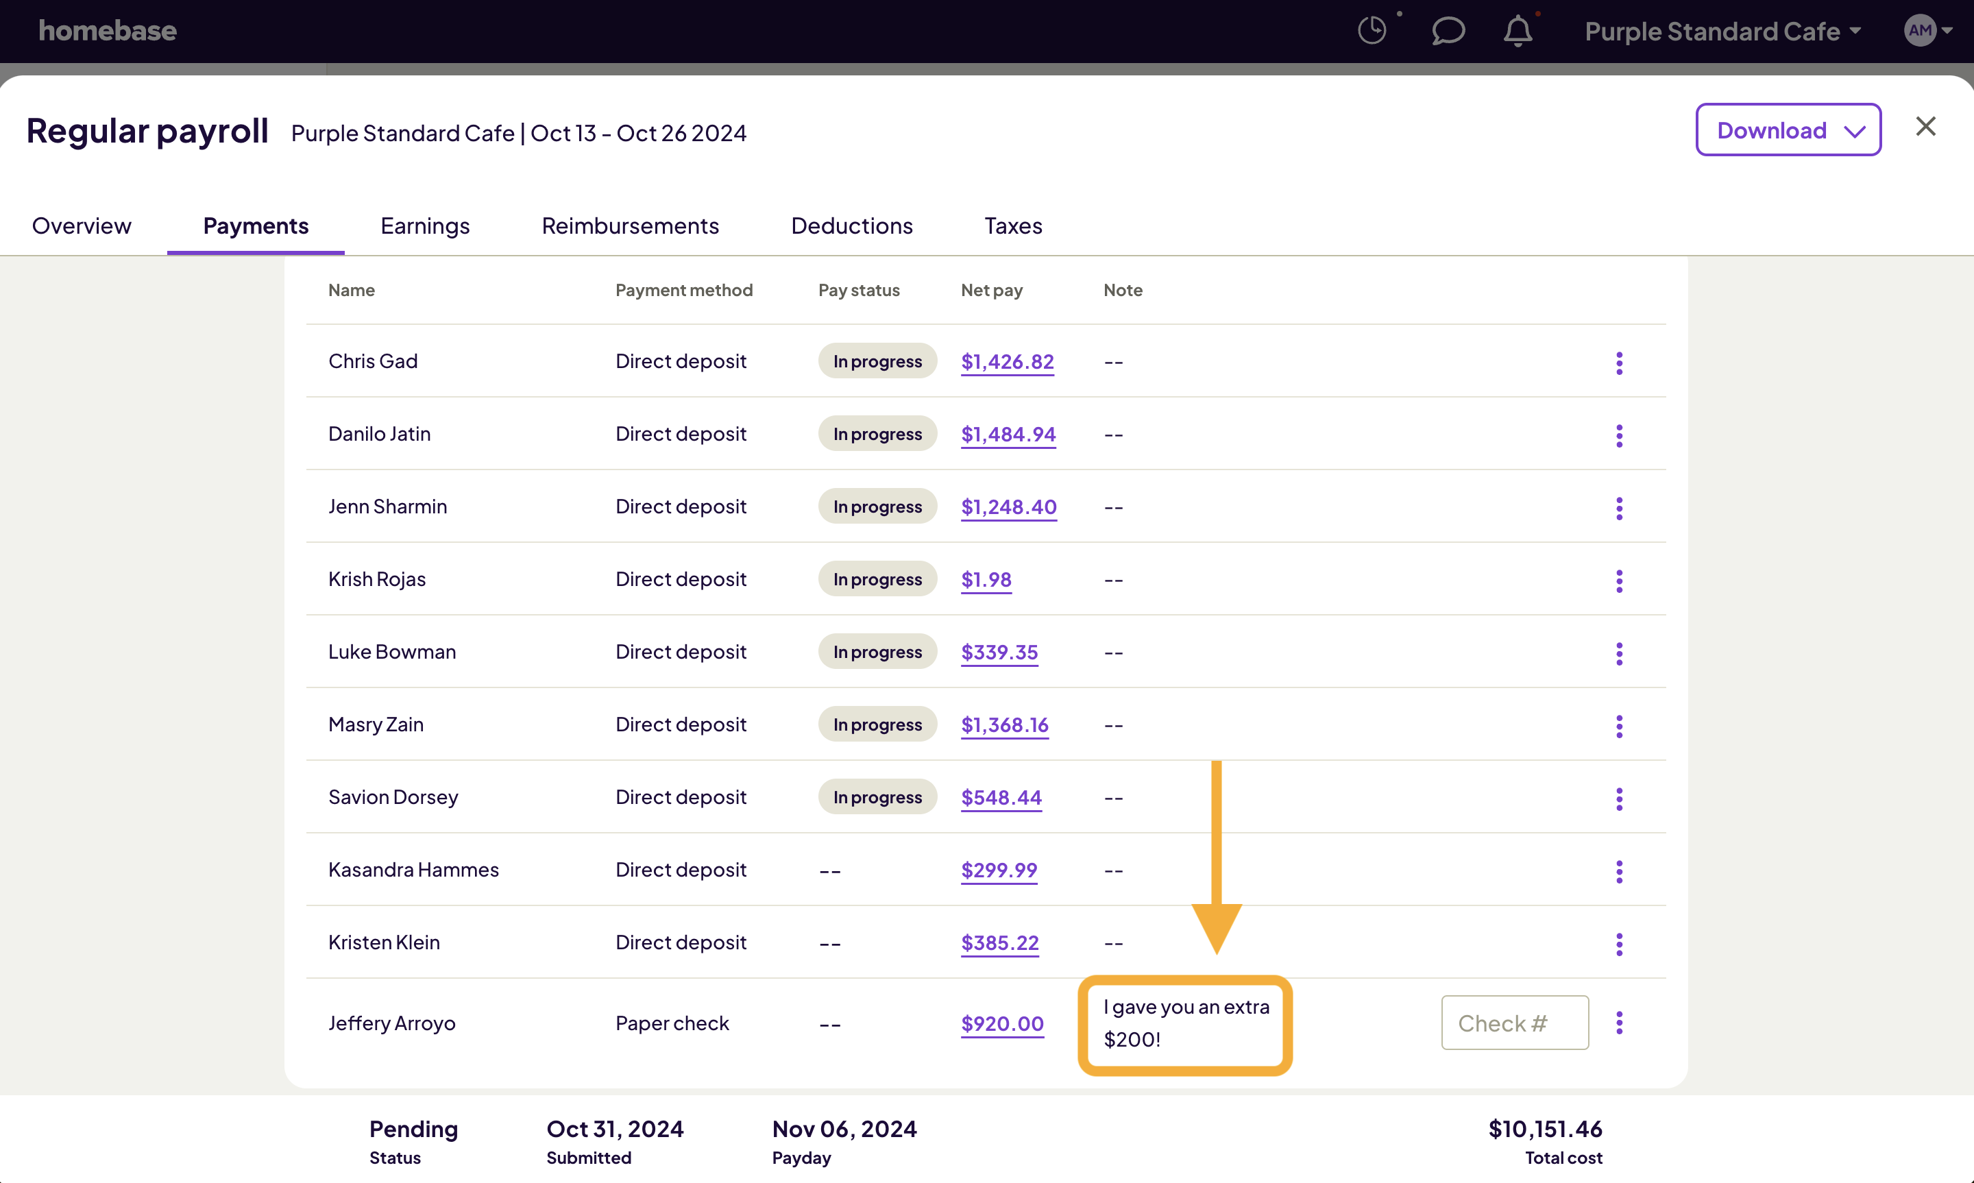Switch to the Taxes tab
Viewport: 1974px width, 1183px height.
[1013, 225]
